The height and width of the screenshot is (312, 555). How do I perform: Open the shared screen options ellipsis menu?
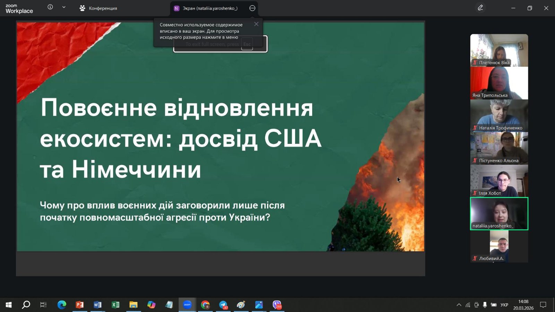[x=252, y=8]
